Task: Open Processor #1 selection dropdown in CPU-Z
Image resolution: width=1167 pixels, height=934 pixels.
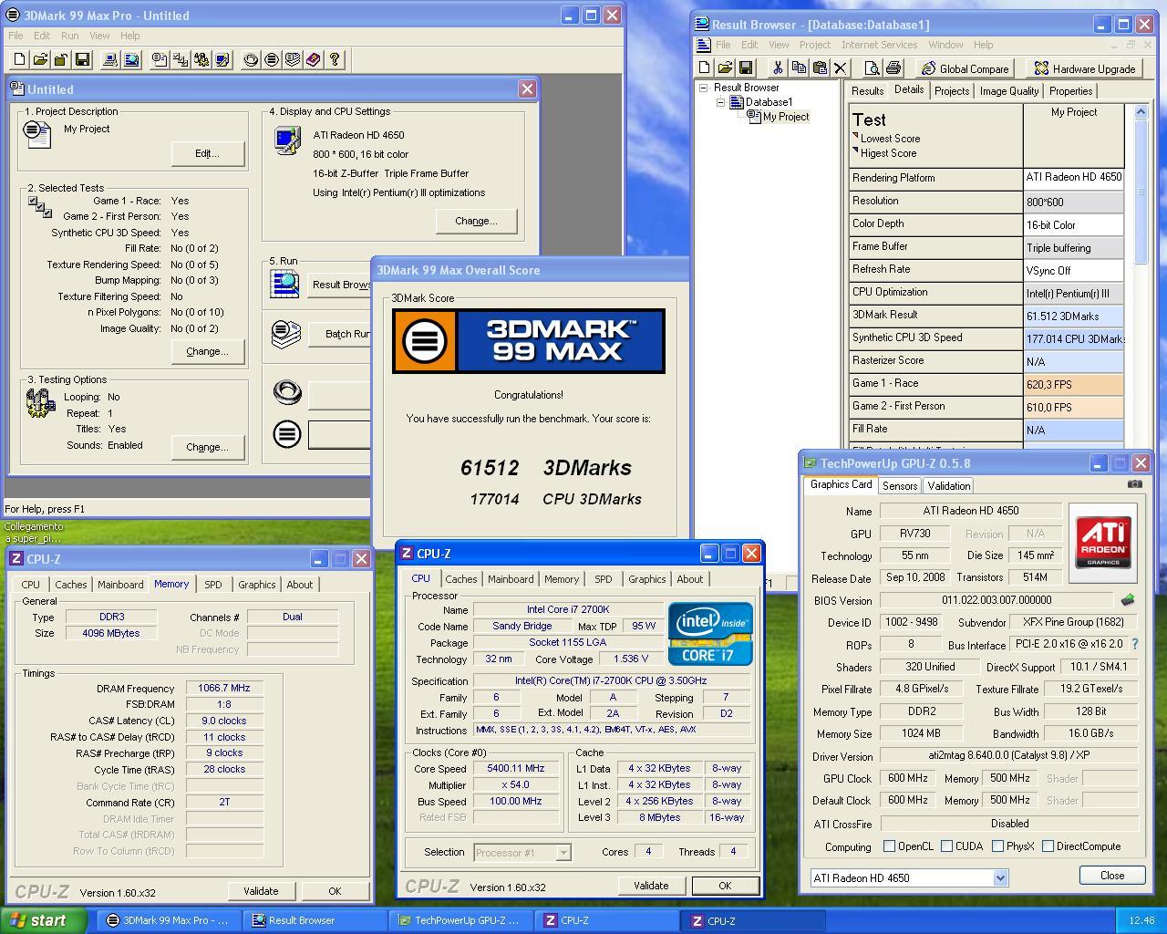Action: [x=563, y=852]
